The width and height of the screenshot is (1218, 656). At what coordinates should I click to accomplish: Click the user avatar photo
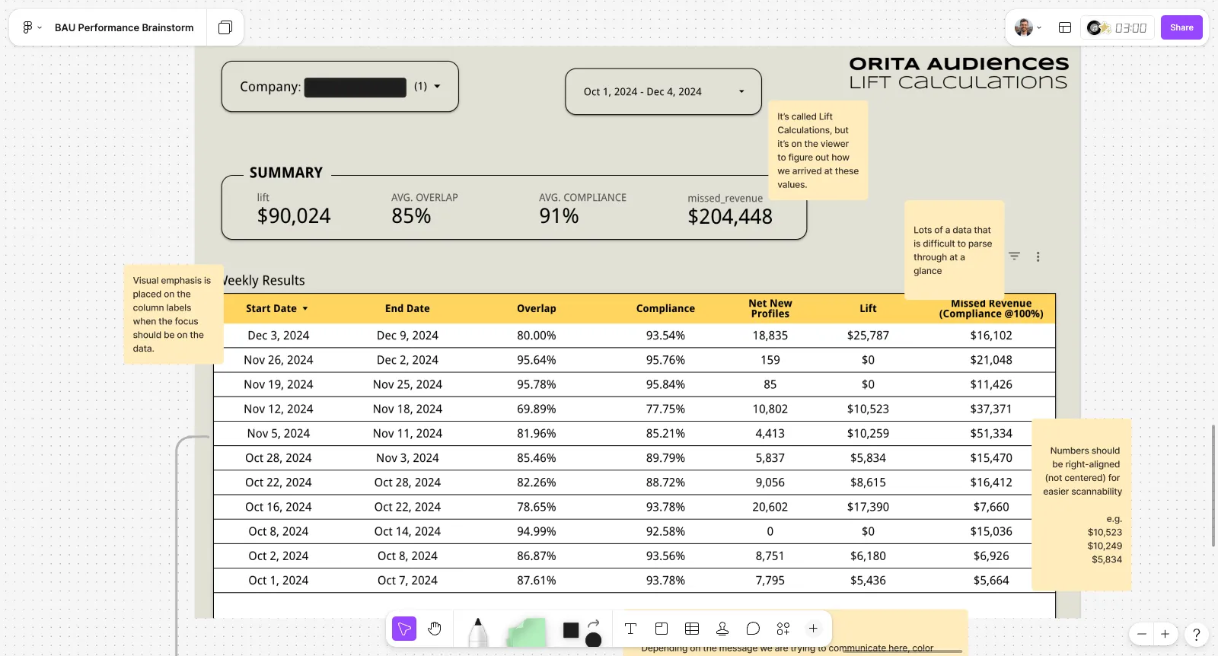1024,27
